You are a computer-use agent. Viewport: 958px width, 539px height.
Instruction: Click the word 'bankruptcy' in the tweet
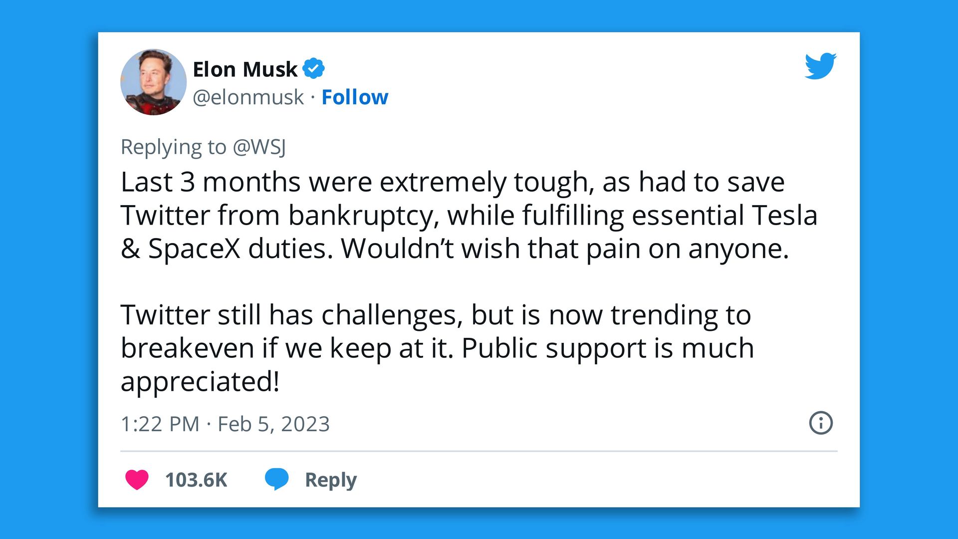tap(363, 216)
